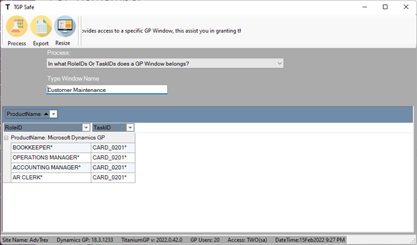
Task: Select the AR CLERK* role cell
Action: tap(51, 178)
